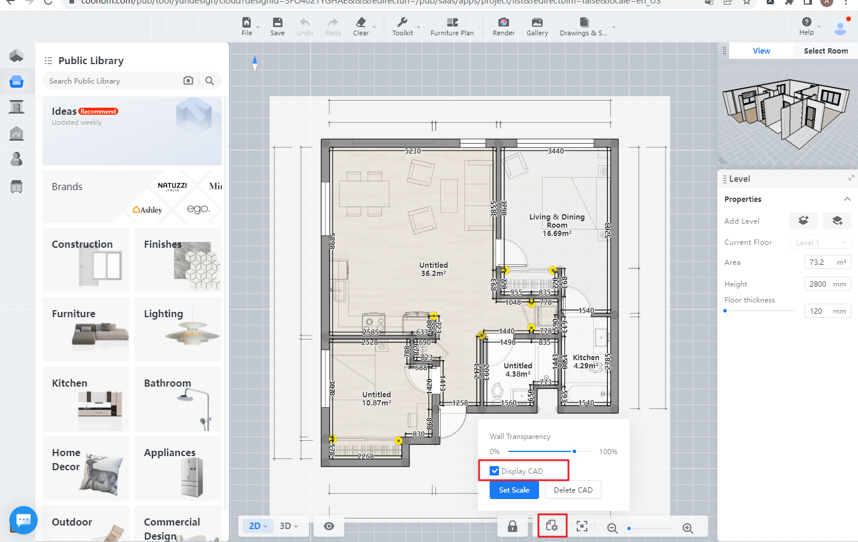
Task: Toggle the eye visibility button
Action: [329, 526]
